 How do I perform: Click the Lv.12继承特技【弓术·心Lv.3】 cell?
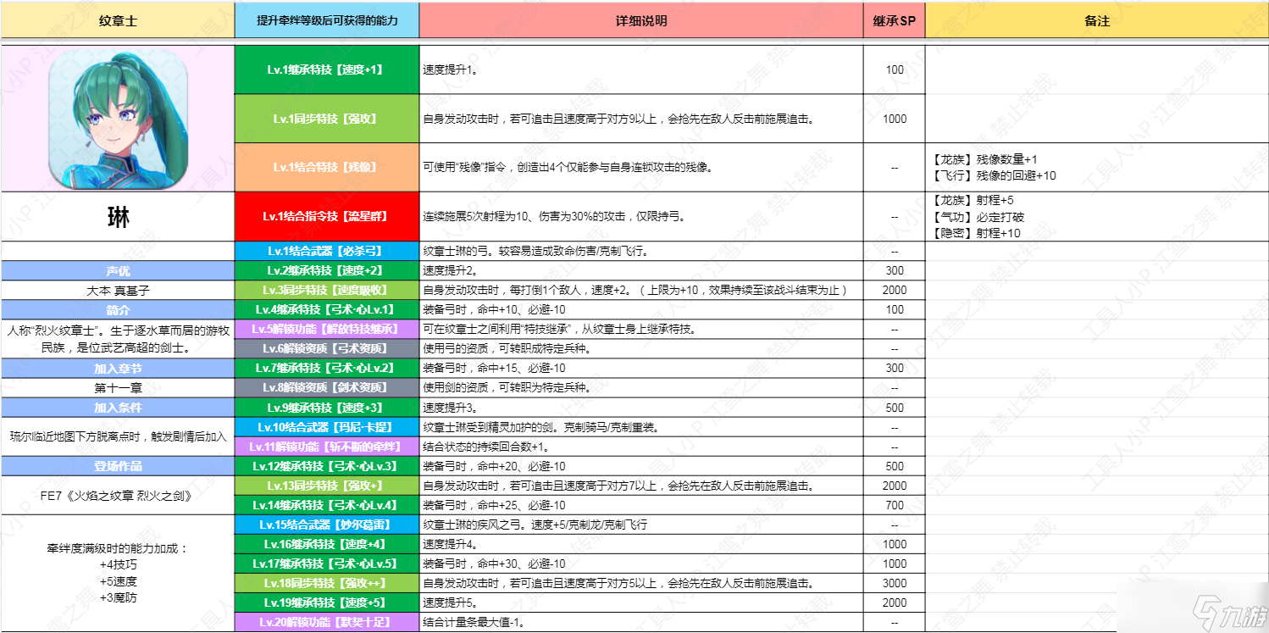pyautogui.click(x=327, y=466)
